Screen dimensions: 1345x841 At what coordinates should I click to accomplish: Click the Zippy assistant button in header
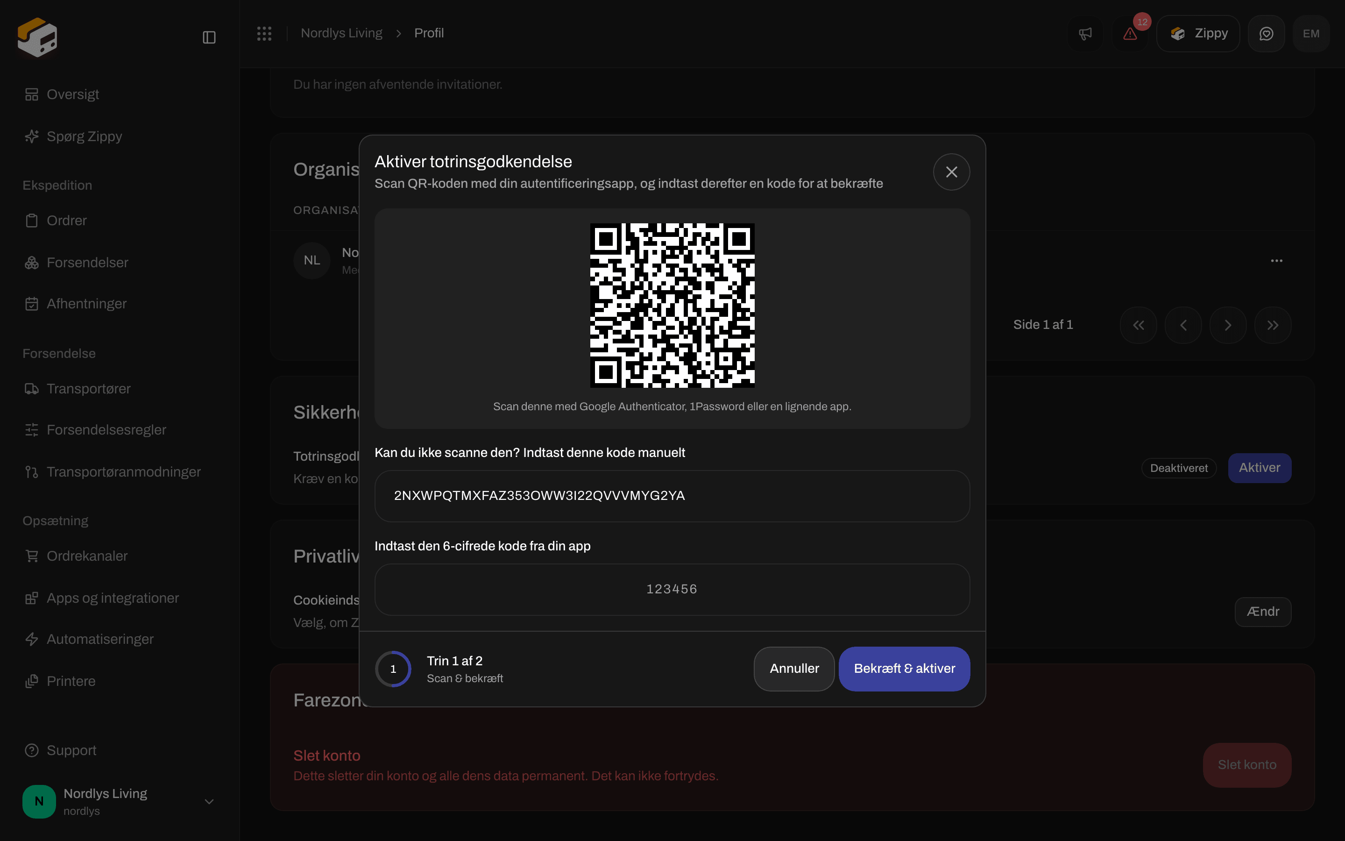tap(1198, 34)
